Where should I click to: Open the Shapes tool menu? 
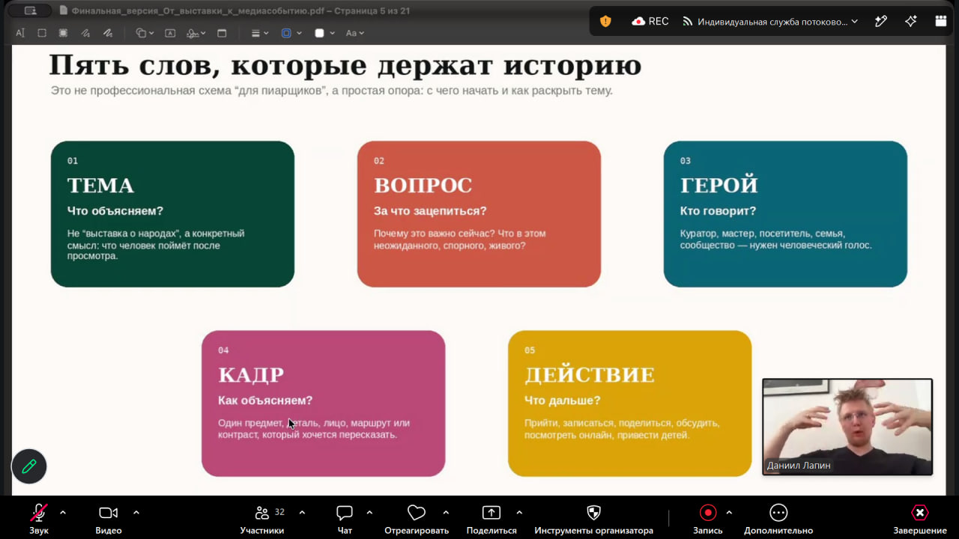click(145, 33)
